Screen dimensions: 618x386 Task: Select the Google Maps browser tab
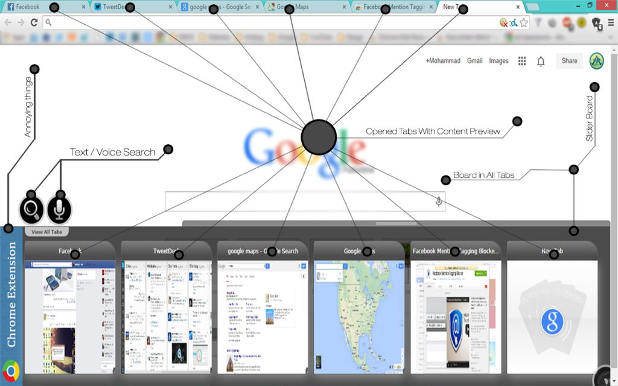[307, 7]
